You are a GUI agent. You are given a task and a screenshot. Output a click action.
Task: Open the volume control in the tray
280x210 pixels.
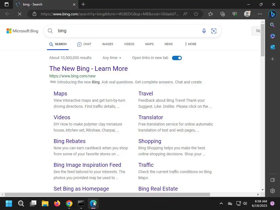pos(245,203)
